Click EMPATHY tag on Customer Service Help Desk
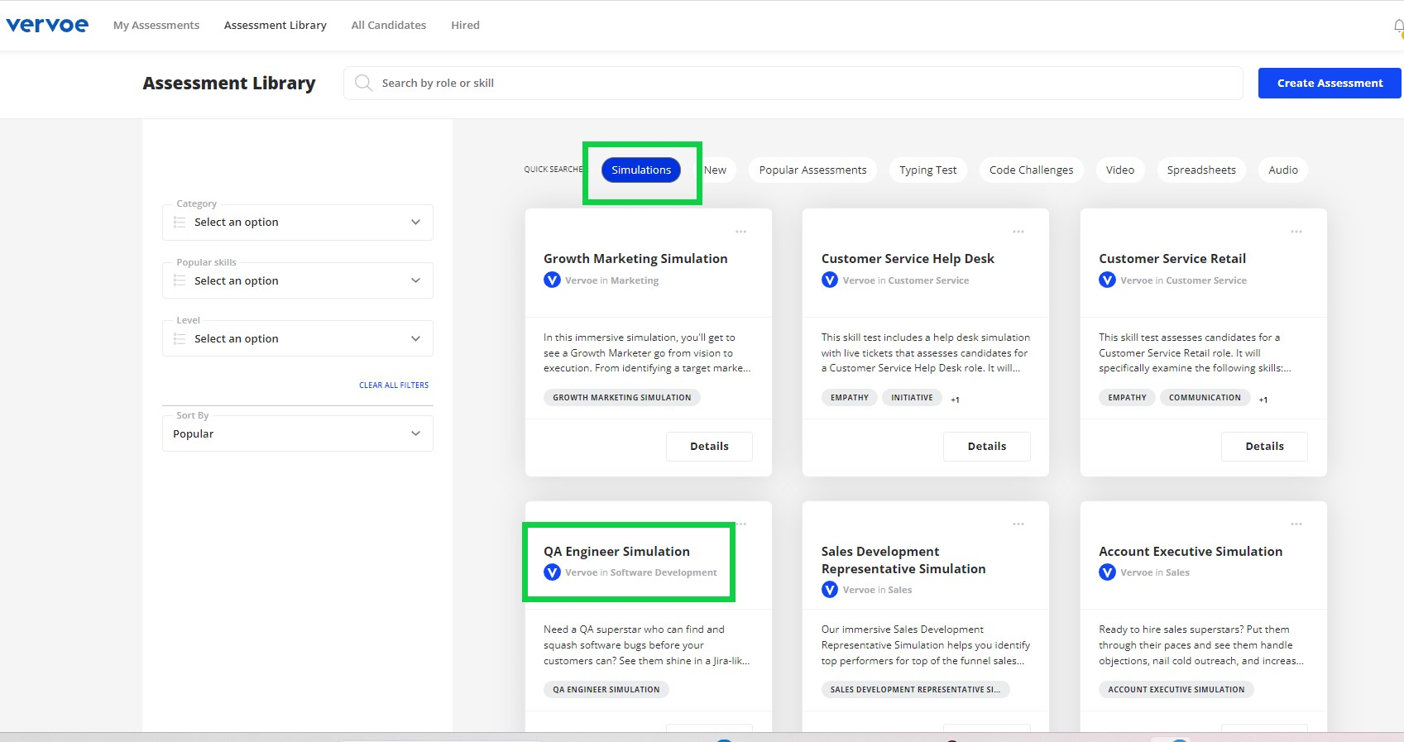Screen dimensions: 1404x742 click(850, 398)
